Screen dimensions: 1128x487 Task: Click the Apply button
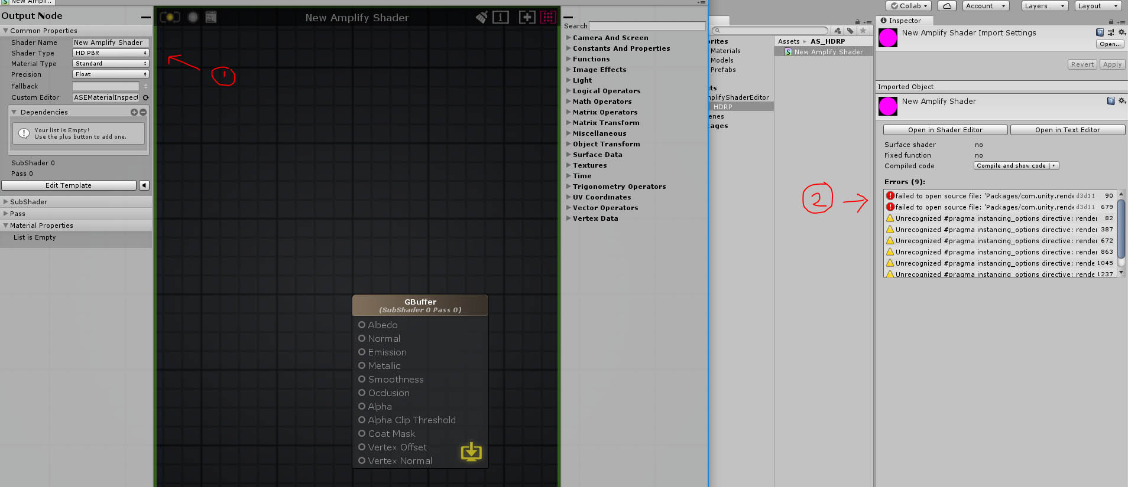tap(1112, 64)
